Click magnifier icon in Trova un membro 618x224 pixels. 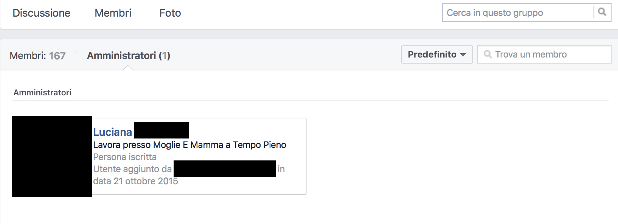488,54
